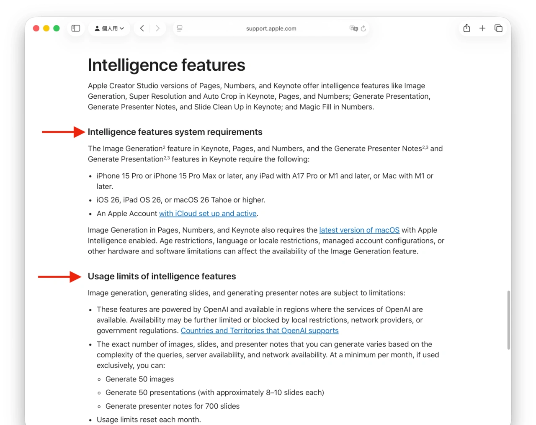
Task: Open a new tab
Action: click(482, 28)
